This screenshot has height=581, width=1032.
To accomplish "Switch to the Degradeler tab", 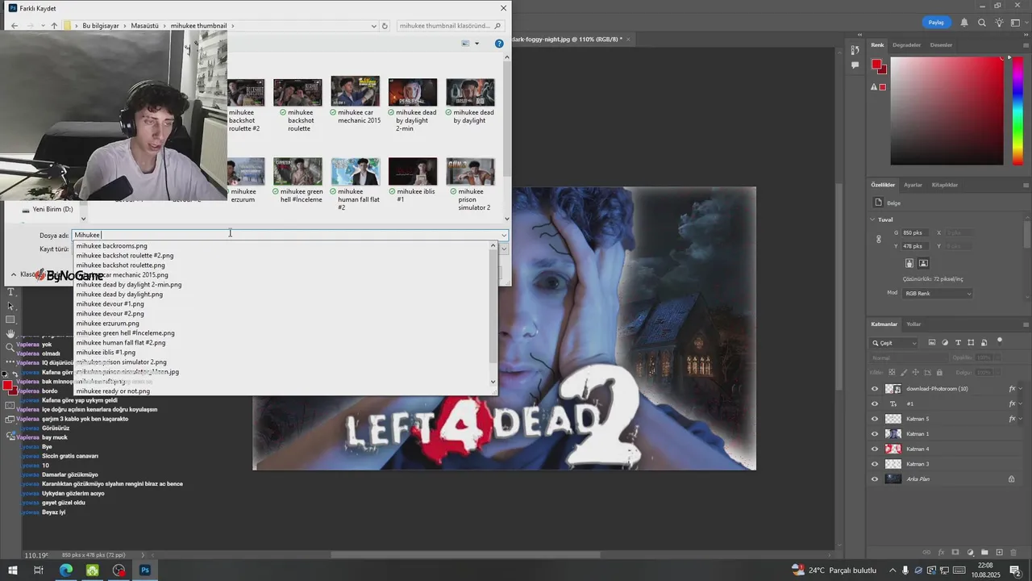I will (906, 45).
